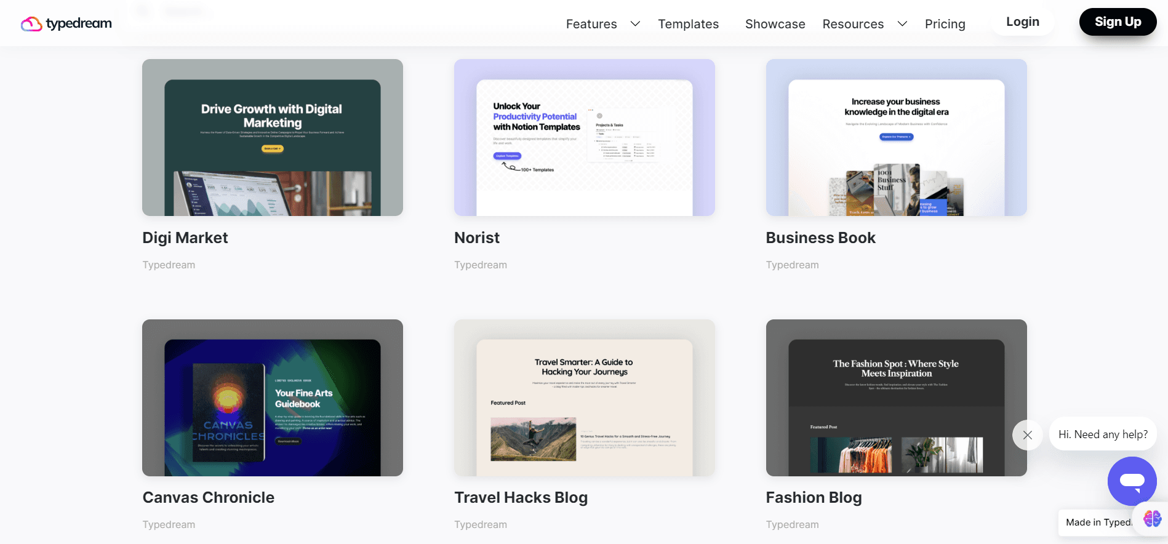Viewport: 1168px width, 544px height.
Task: Navigate to the Pricing page
Action: pos(945,24)
